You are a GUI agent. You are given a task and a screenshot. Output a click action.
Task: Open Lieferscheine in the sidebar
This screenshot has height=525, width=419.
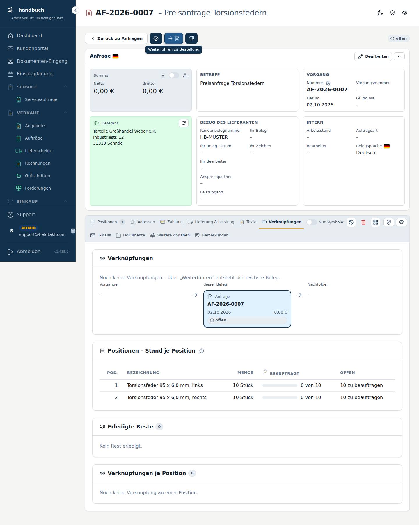(38, 151)
